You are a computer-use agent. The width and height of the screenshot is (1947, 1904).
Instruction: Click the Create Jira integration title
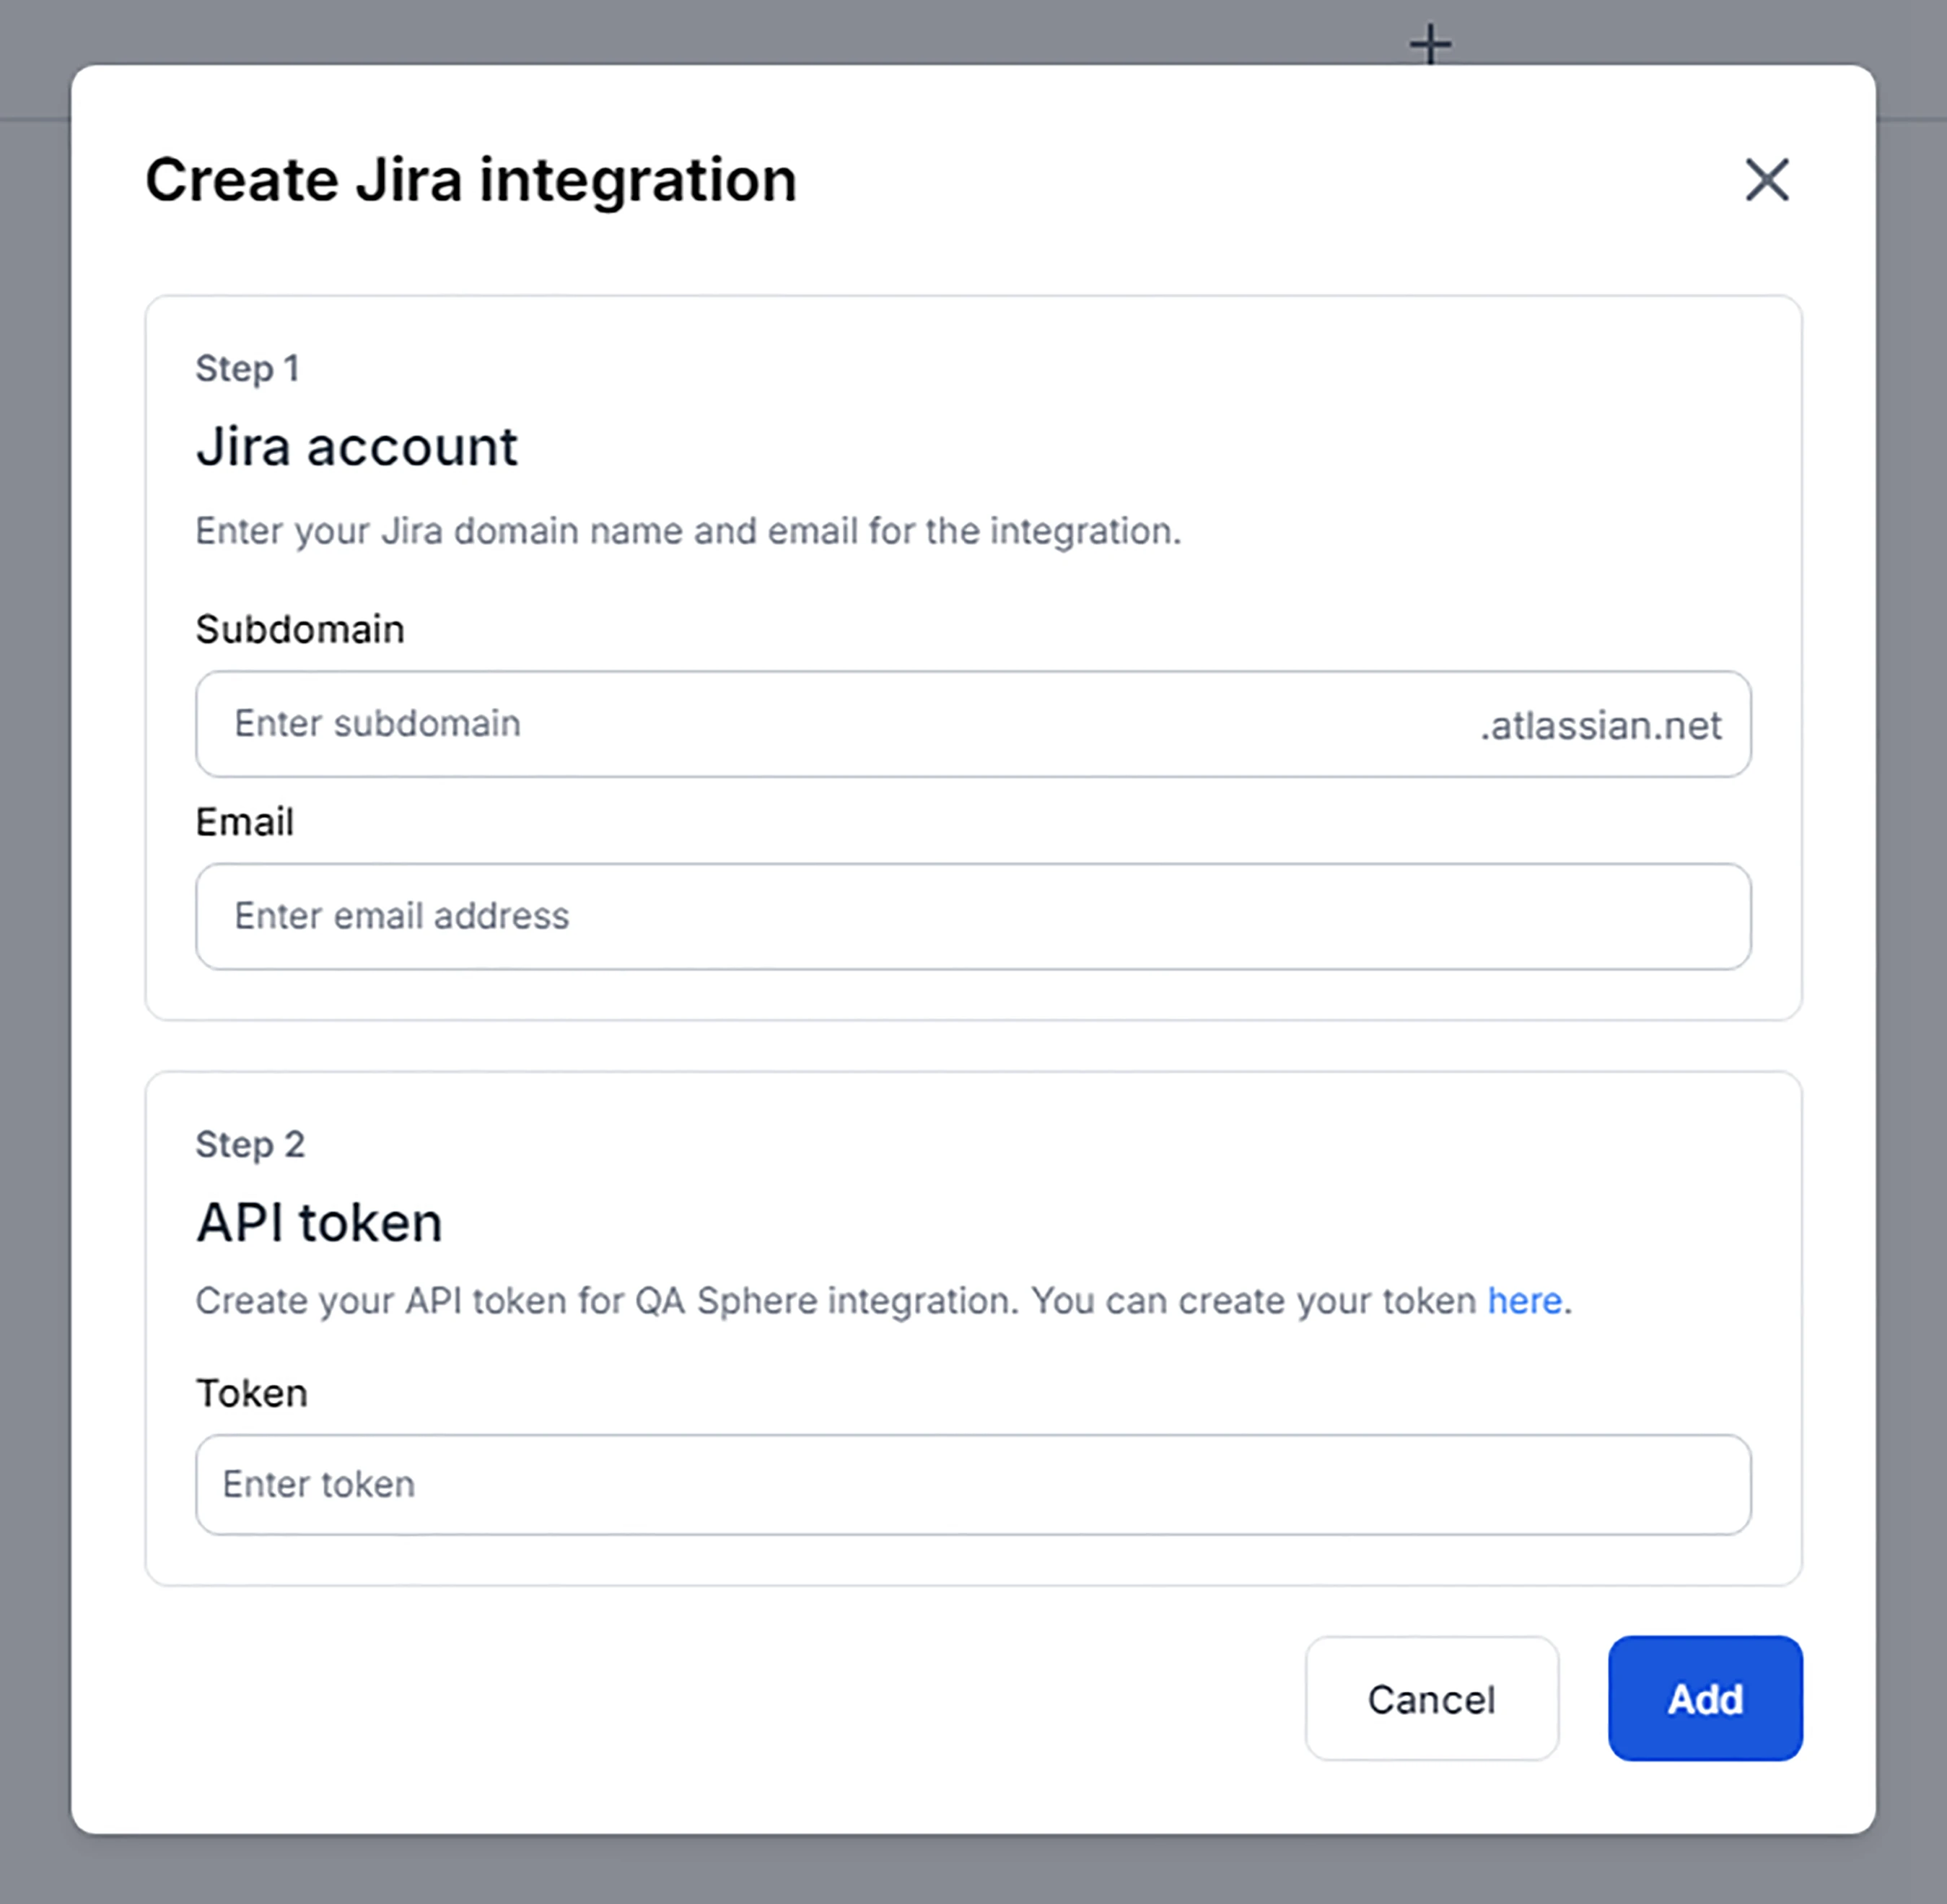coord(471,178)
